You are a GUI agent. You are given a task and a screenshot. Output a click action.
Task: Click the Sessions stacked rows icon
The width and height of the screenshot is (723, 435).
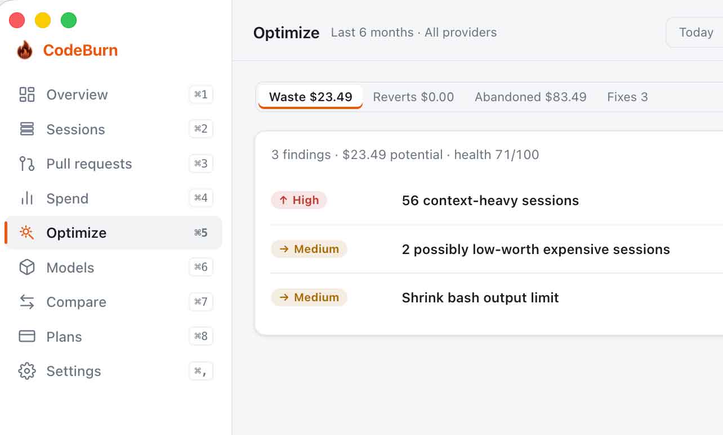pos(27,129)
